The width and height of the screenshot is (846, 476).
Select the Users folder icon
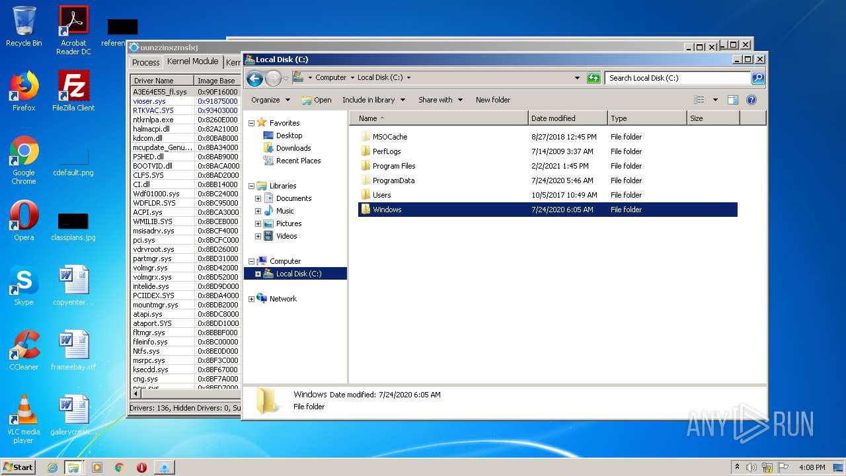click(x=365, y=195)
